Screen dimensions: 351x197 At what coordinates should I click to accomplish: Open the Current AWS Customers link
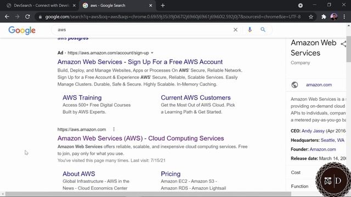196,97
